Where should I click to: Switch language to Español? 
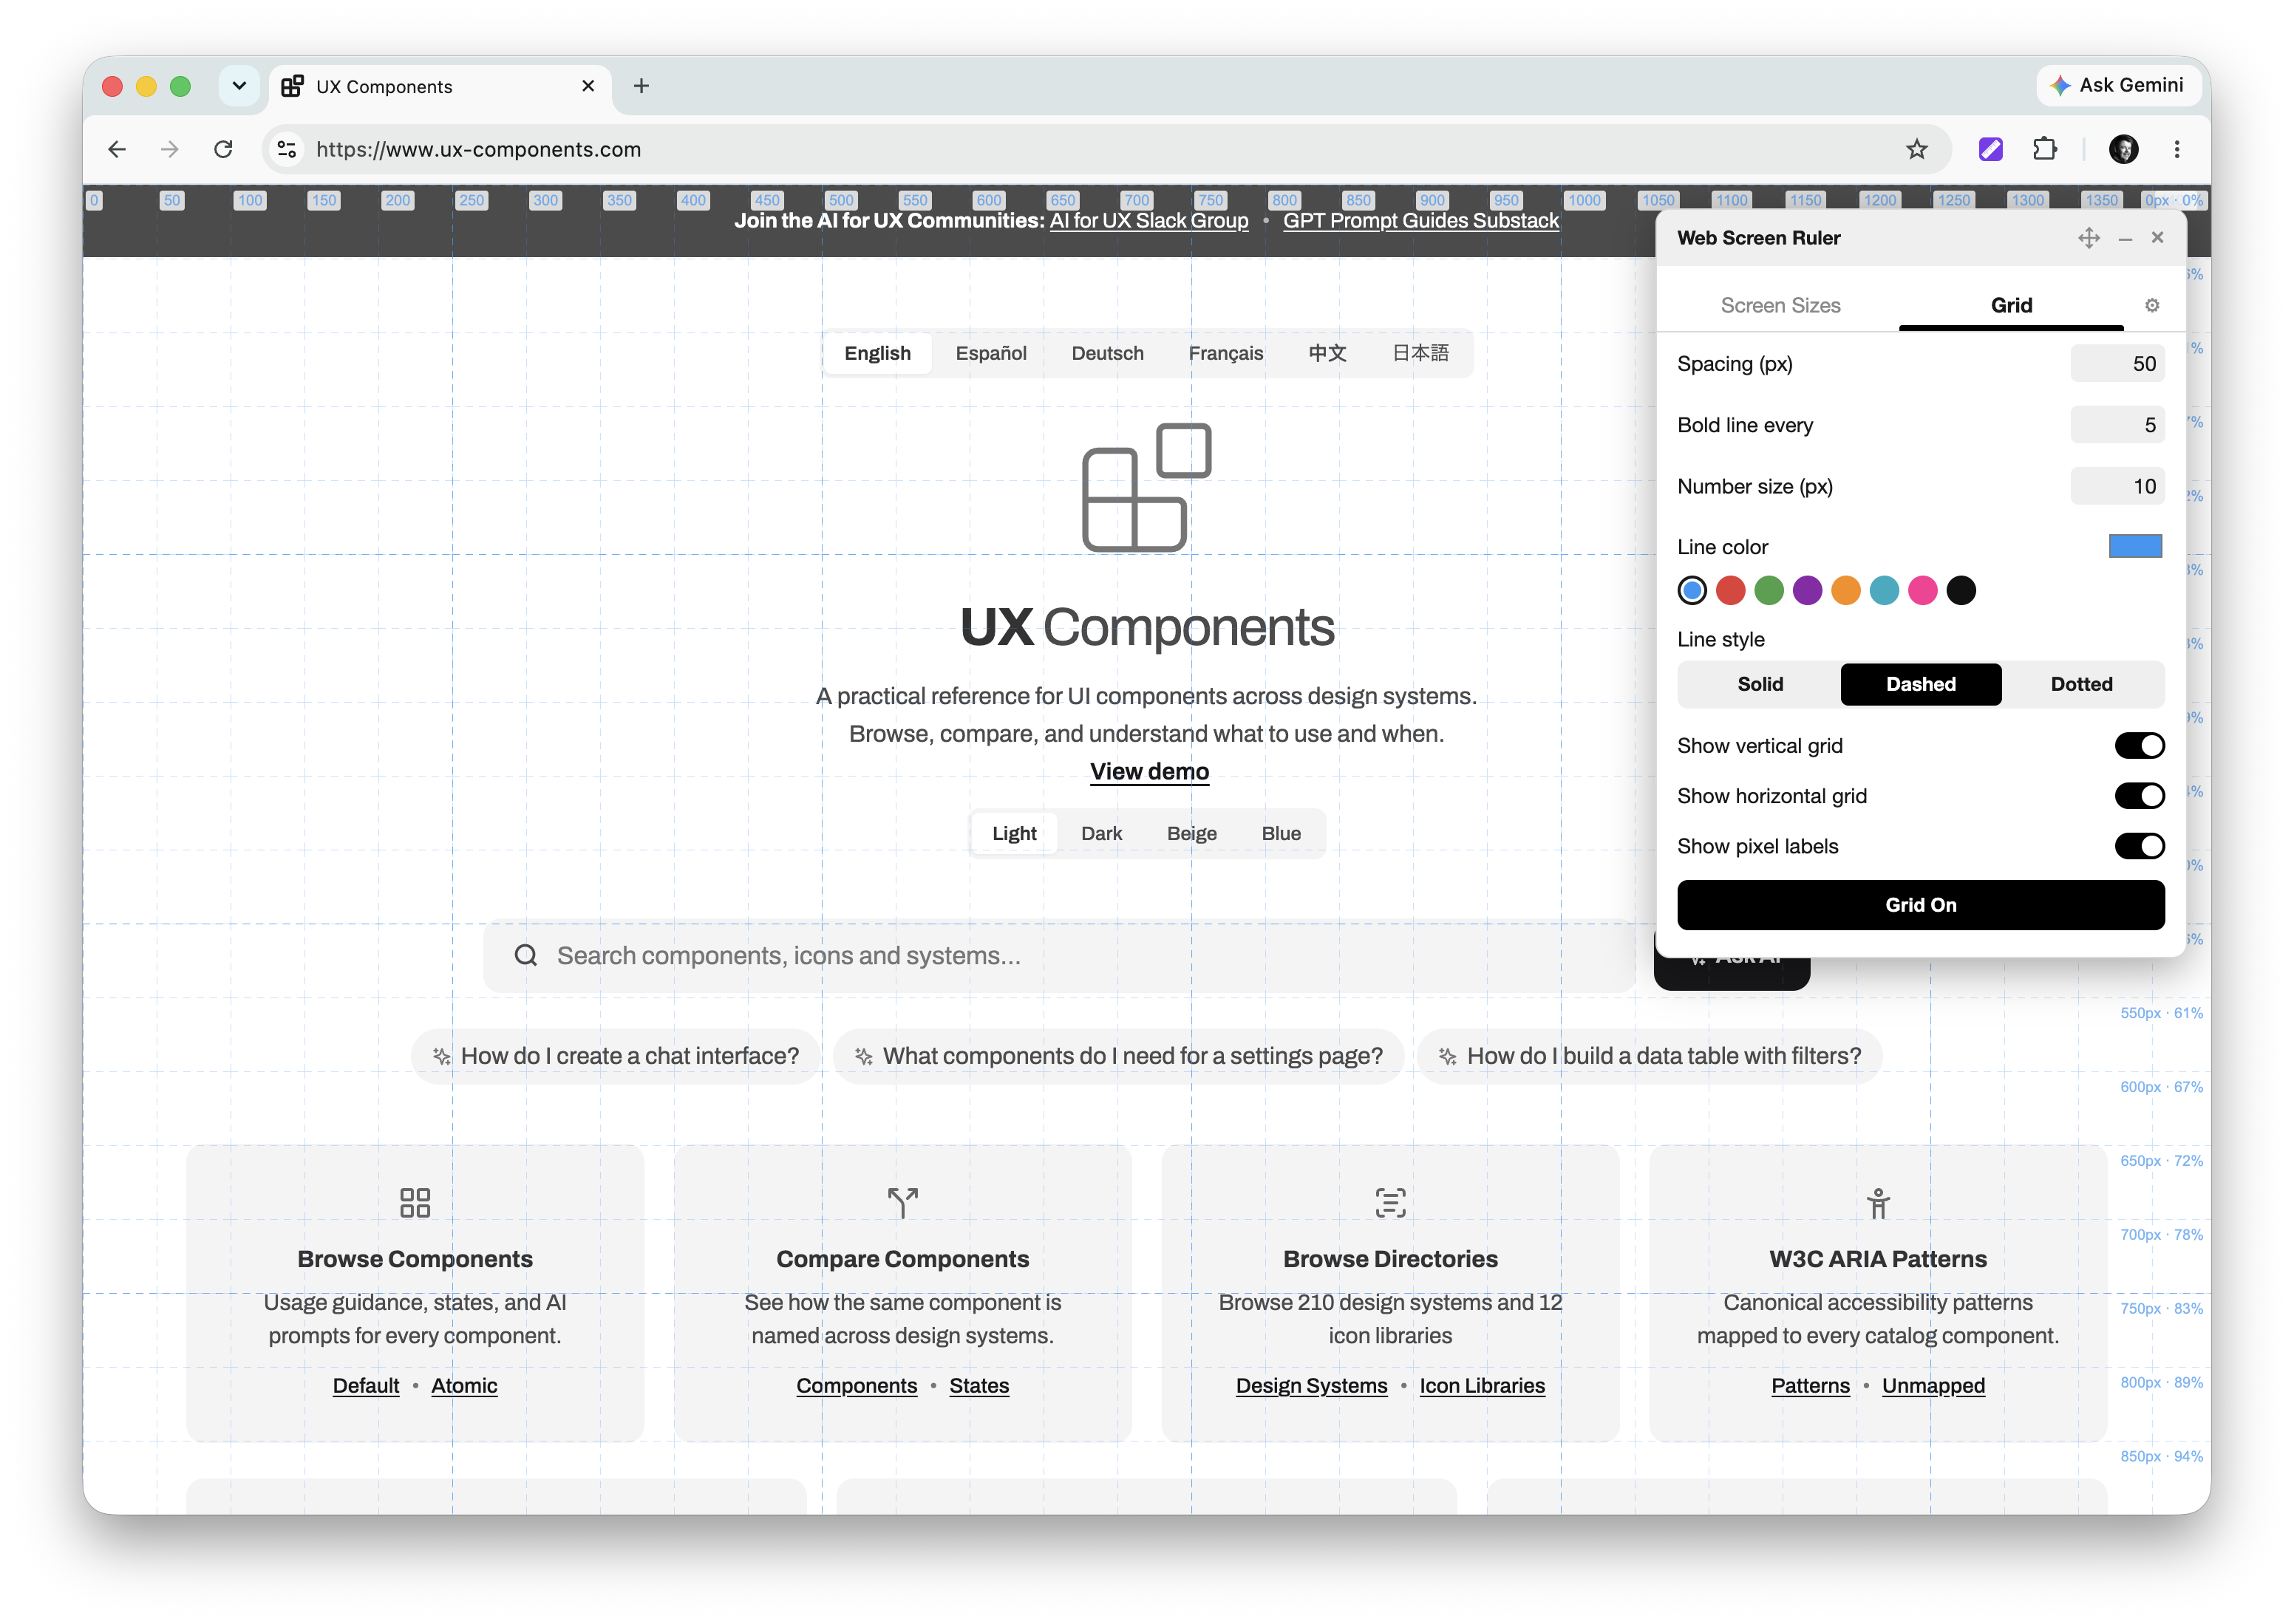[991, 353]
